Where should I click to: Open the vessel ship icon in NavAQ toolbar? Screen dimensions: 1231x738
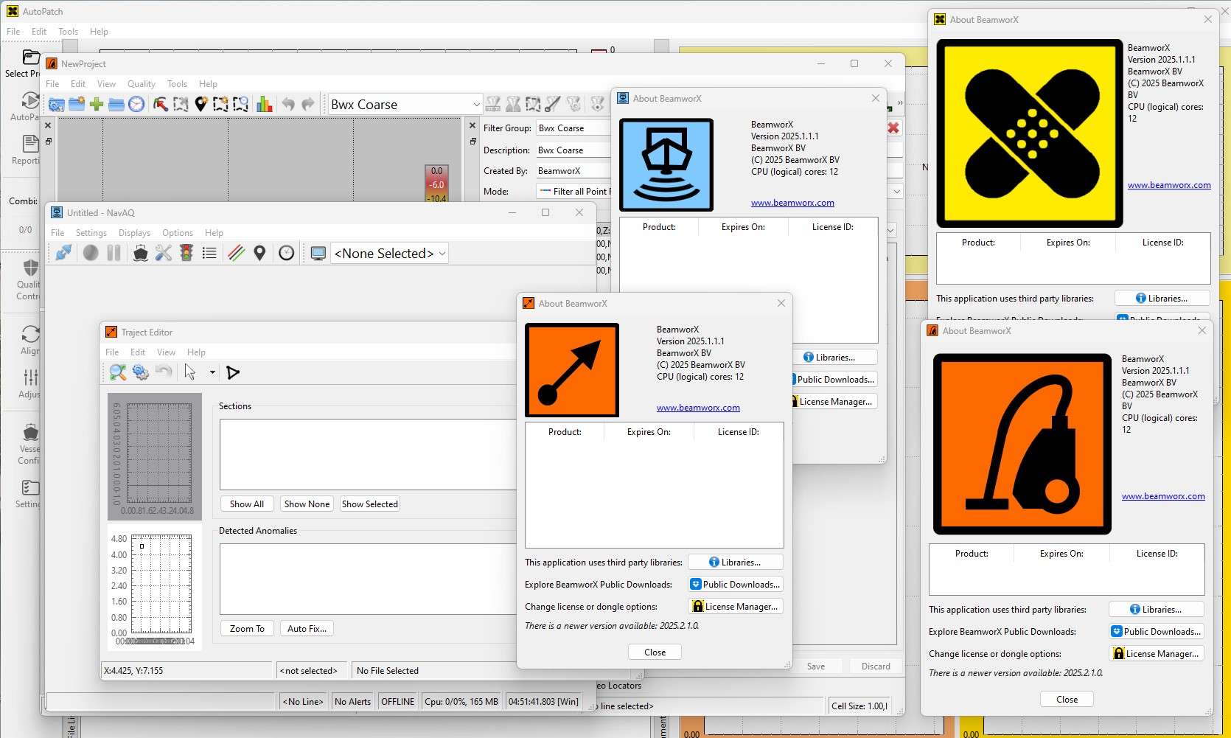[140, 254]
